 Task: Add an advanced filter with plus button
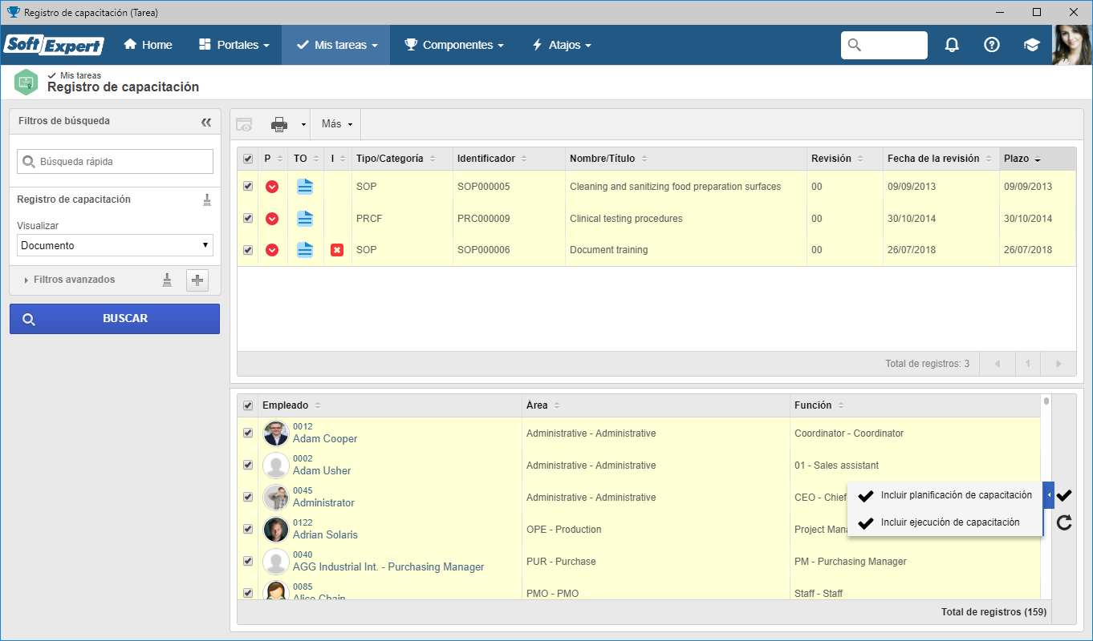[197, 280]
